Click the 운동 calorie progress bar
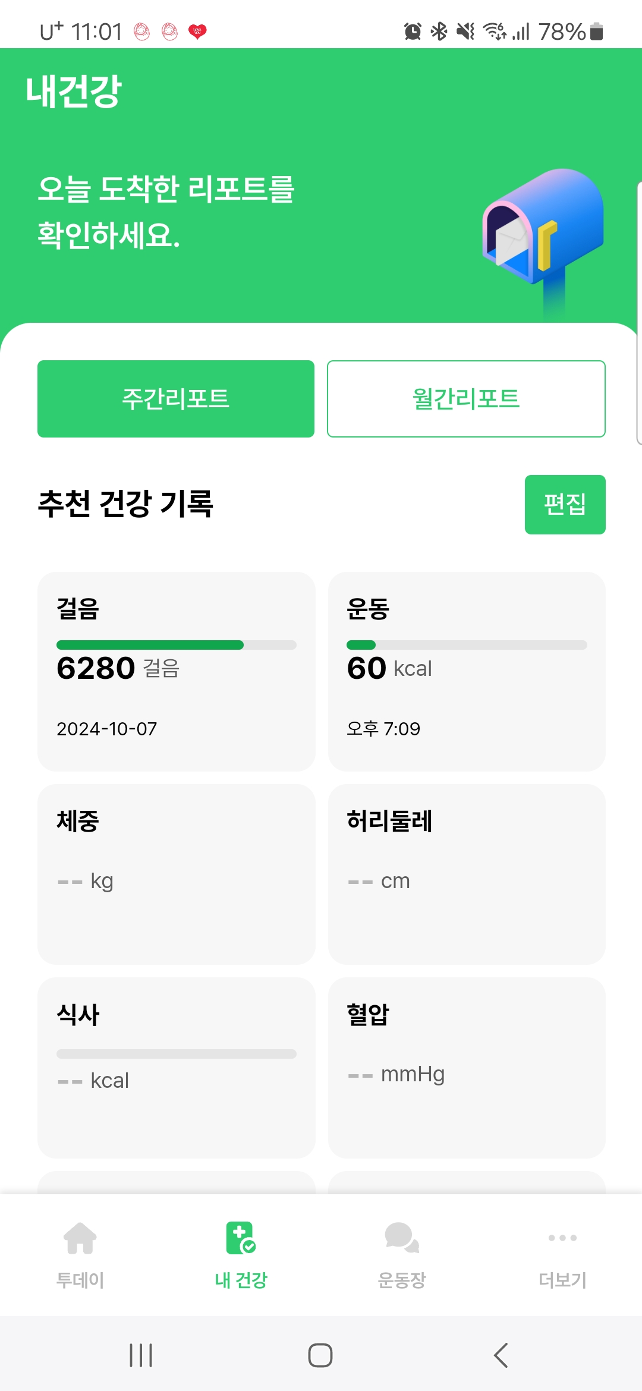 (467, 645)
